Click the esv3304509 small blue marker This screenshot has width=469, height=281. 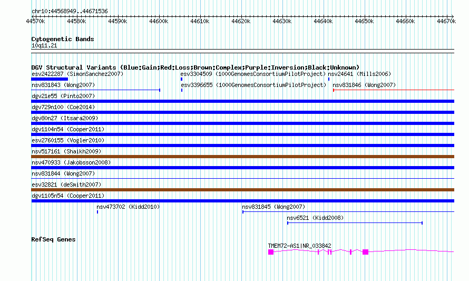click(x=182, y=79)
